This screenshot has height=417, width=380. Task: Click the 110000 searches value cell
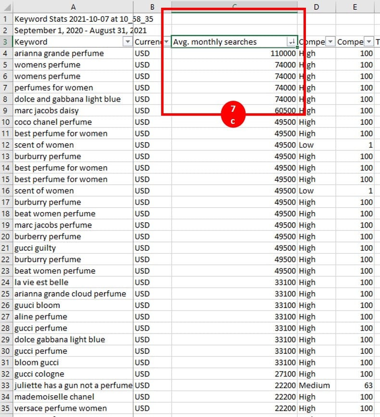[234, 54]
